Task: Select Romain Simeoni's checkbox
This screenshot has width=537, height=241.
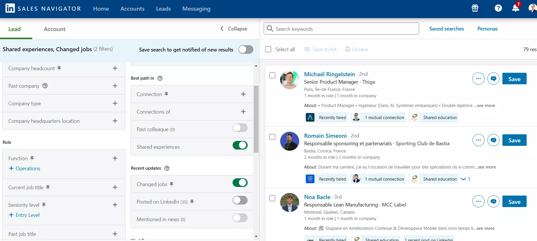Action: point(272,137)
